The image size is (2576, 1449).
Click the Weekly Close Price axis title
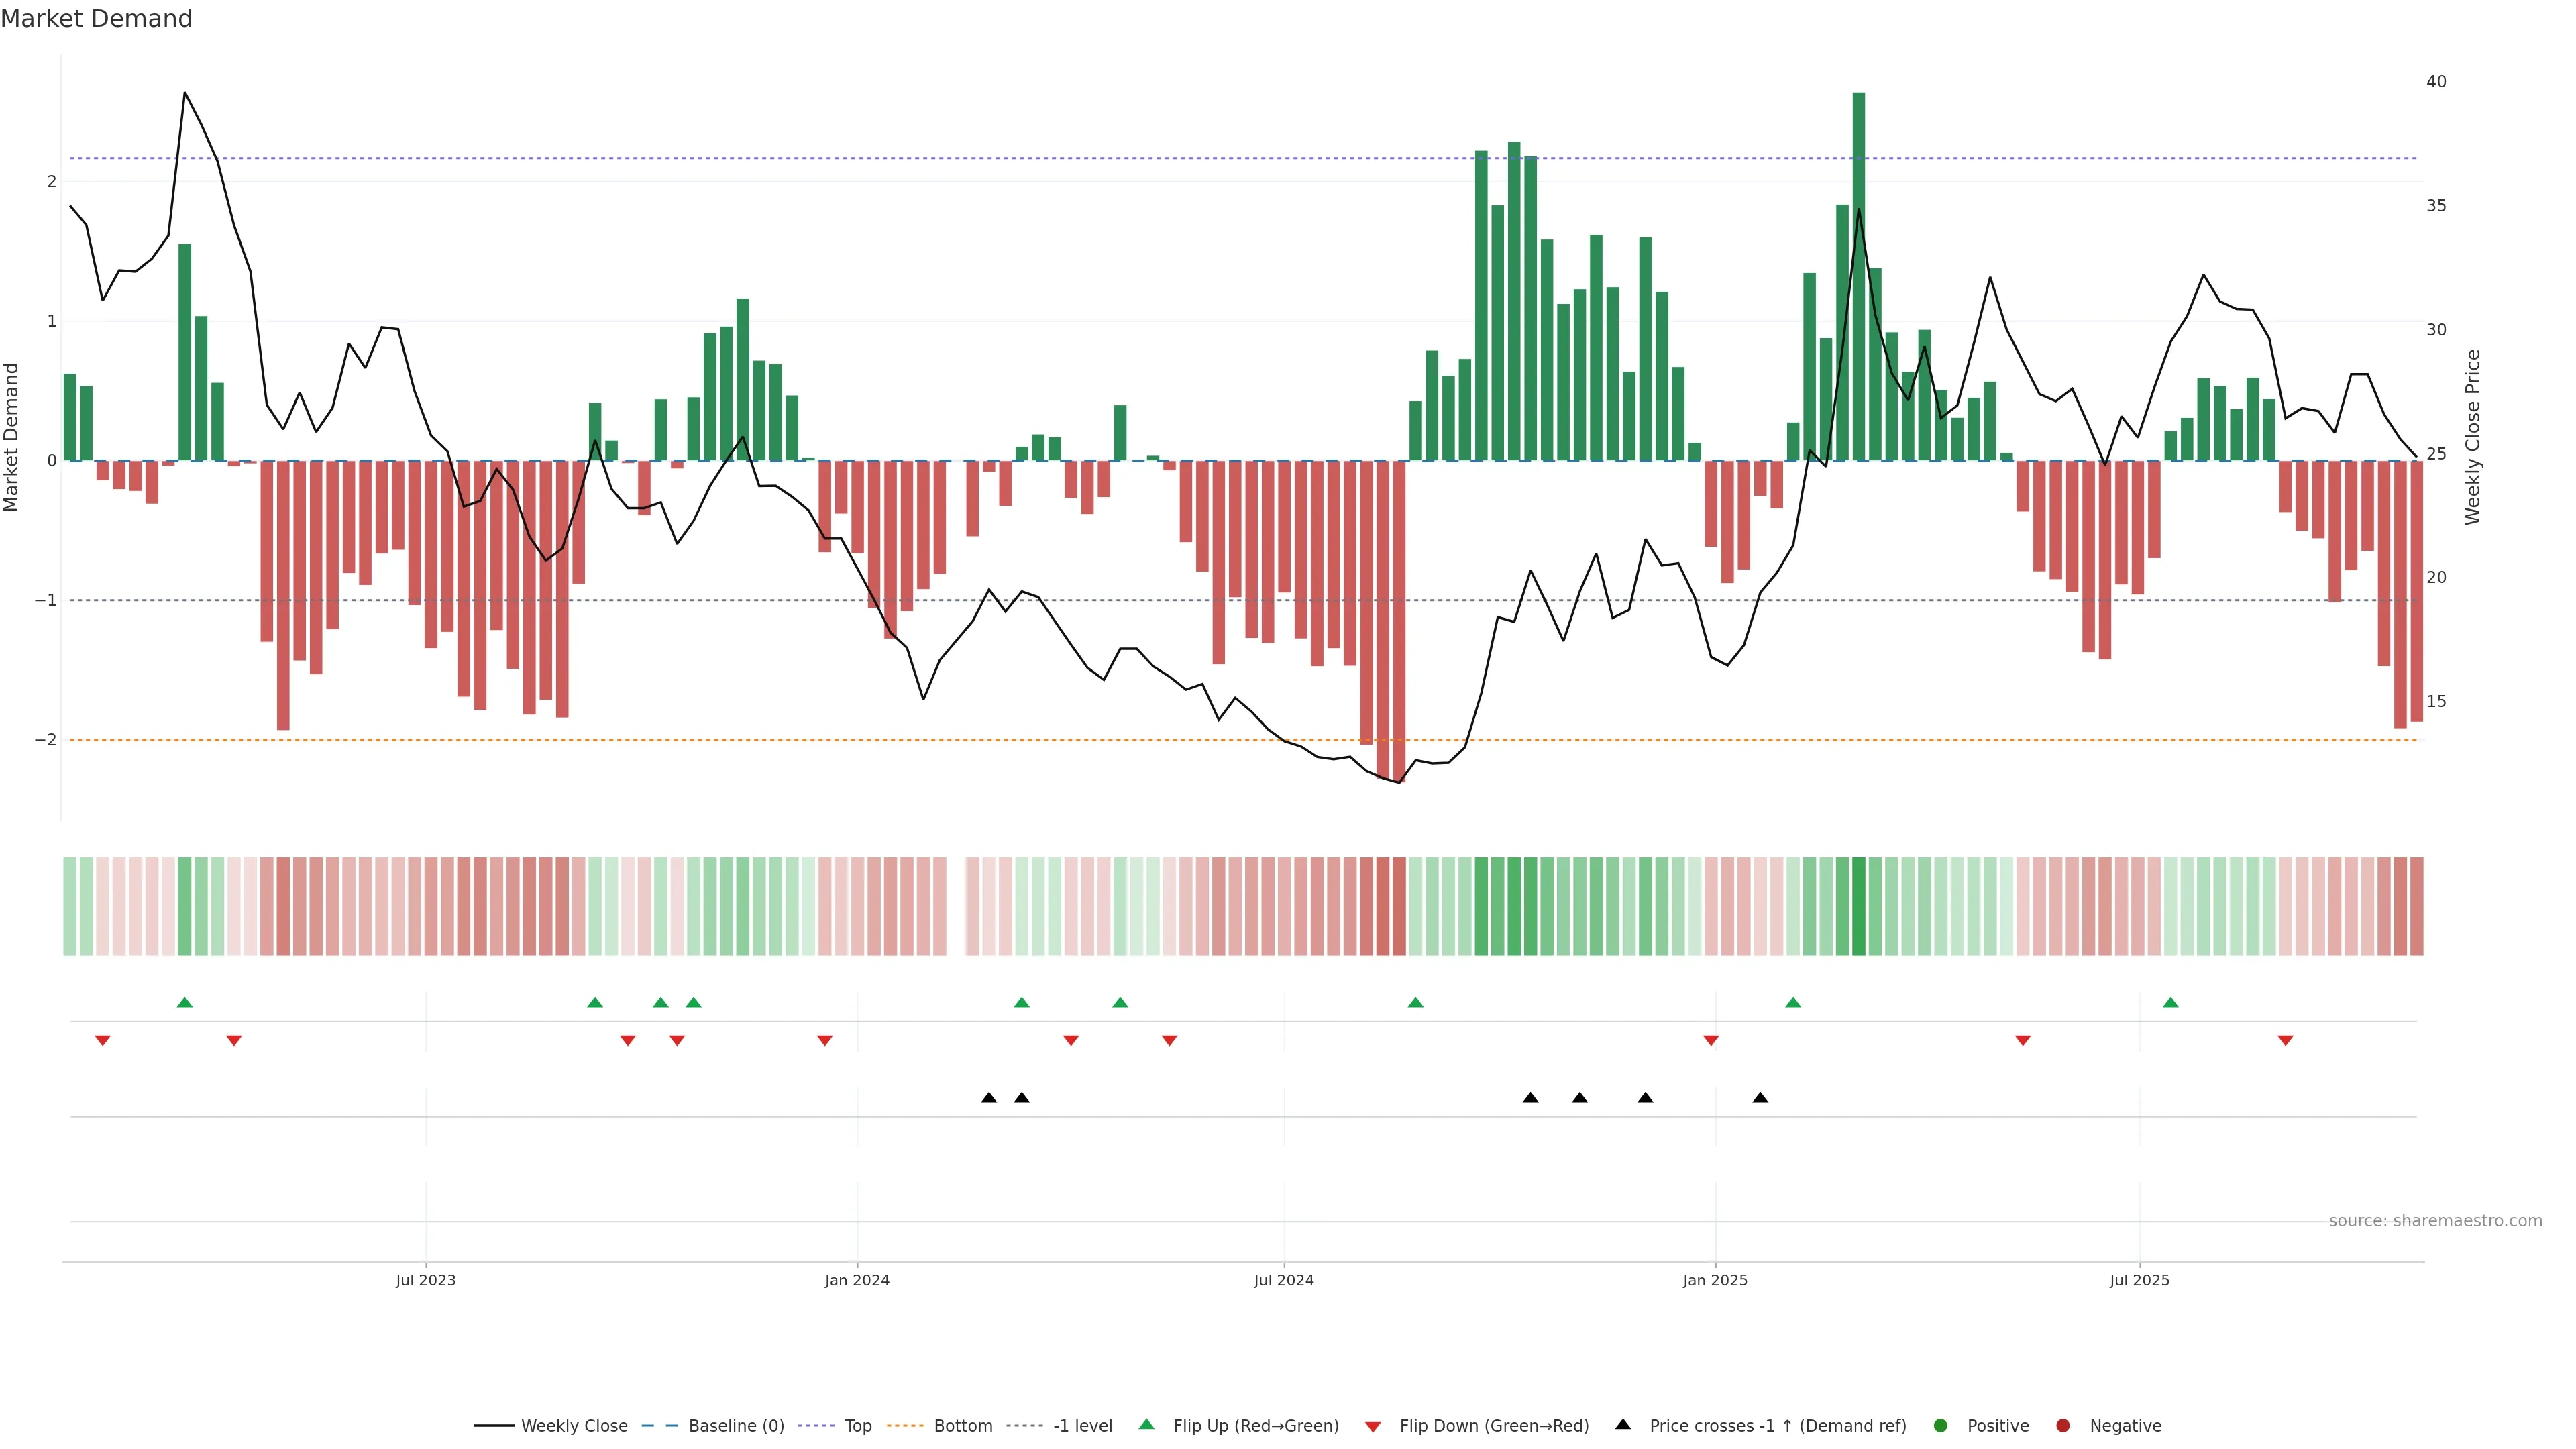point(2473,437)
